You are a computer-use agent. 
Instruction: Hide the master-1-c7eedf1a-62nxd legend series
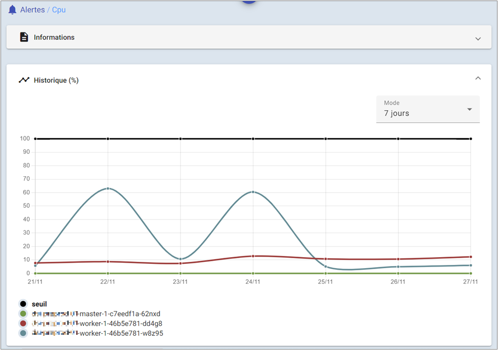coord(97,314)
